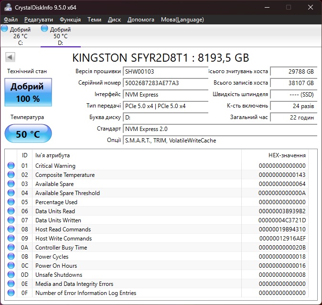Open the Мова(Language) menu

click(x=182, y=20)
